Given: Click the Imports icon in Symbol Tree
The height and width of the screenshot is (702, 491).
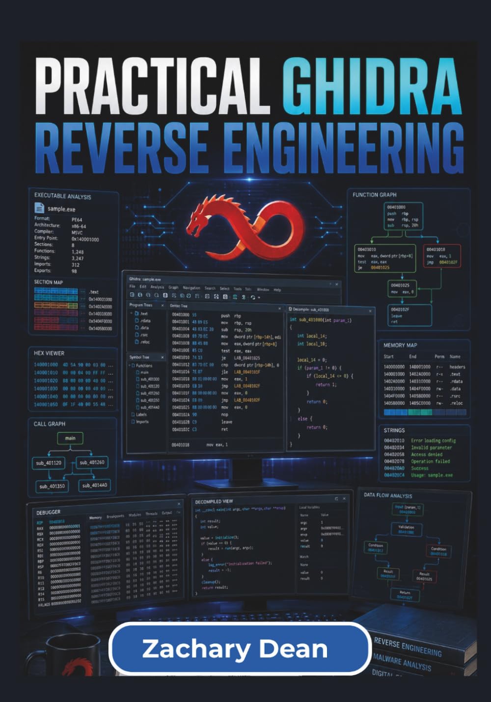Looking at the screenshot, I should coord(133,421).
